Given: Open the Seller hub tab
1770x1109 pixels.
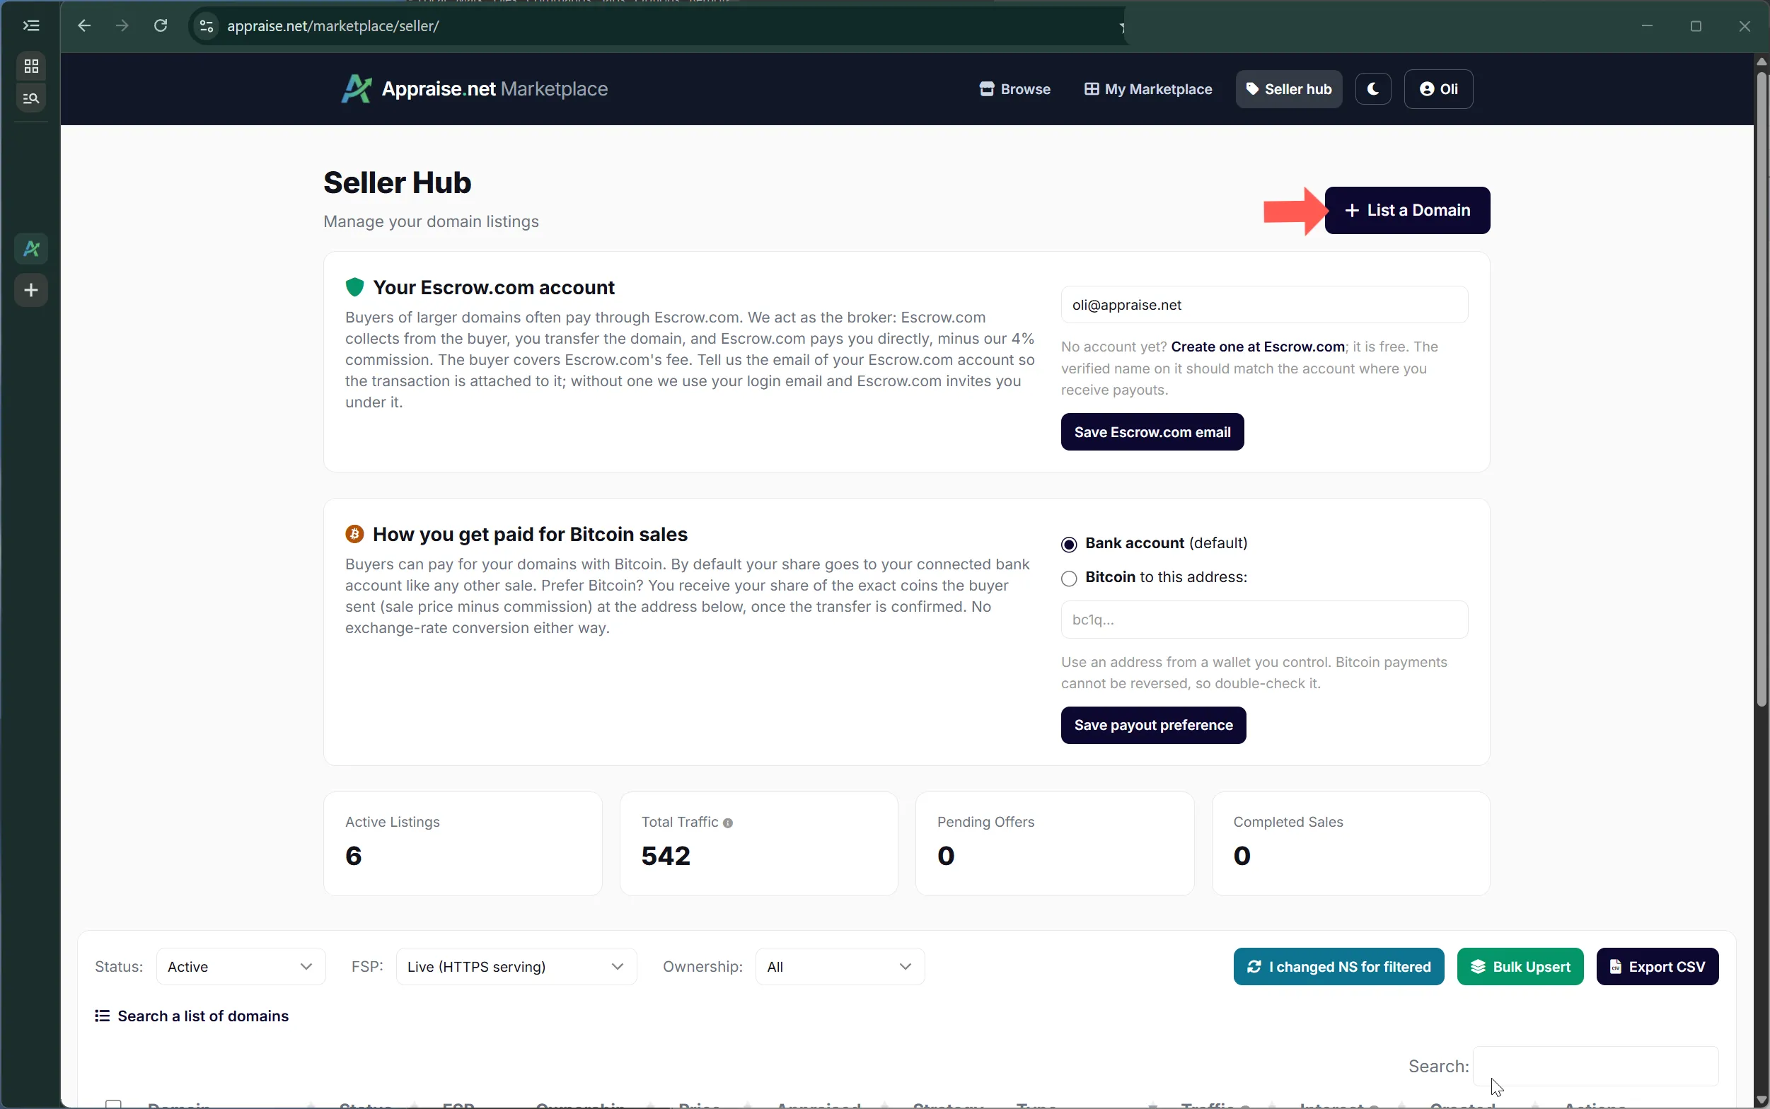Looking at the screenshot, I should [x=1288, y=88].
